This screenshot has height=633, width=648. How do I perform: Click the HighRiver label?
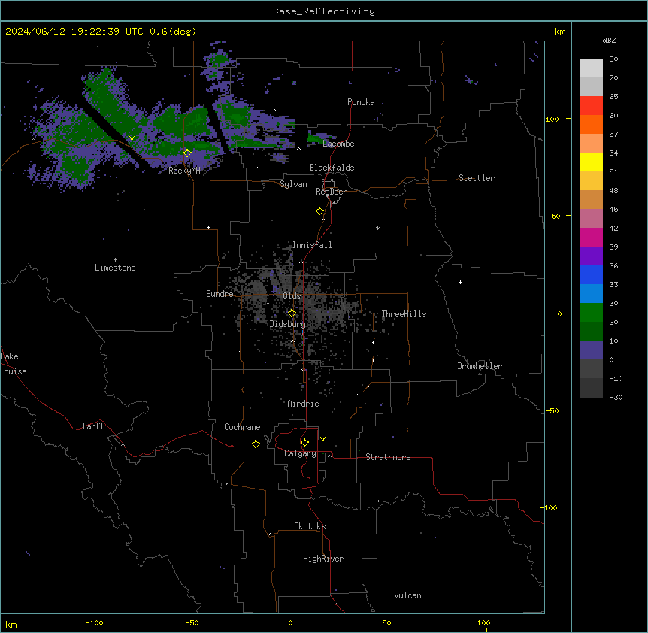coord(323,559)
